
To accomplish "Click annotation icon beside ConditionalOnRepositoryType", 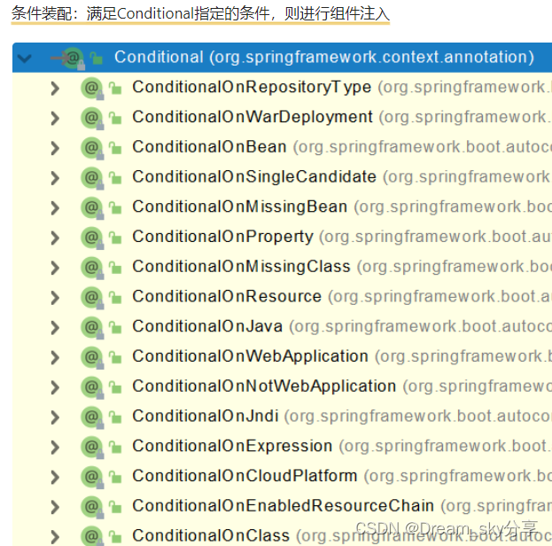I will (92, 88).
